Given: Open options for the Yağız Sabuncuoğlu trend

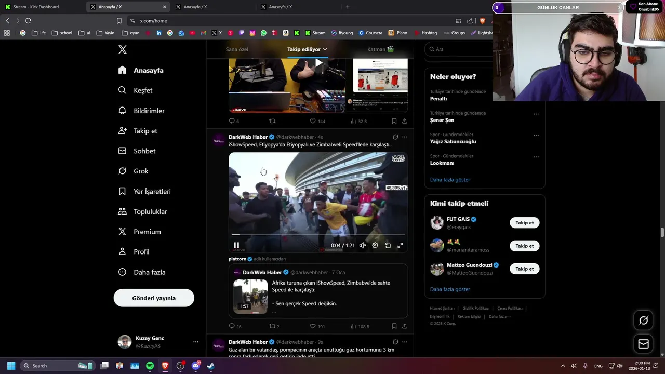Looking at the screenshot, I should [536, 136].
